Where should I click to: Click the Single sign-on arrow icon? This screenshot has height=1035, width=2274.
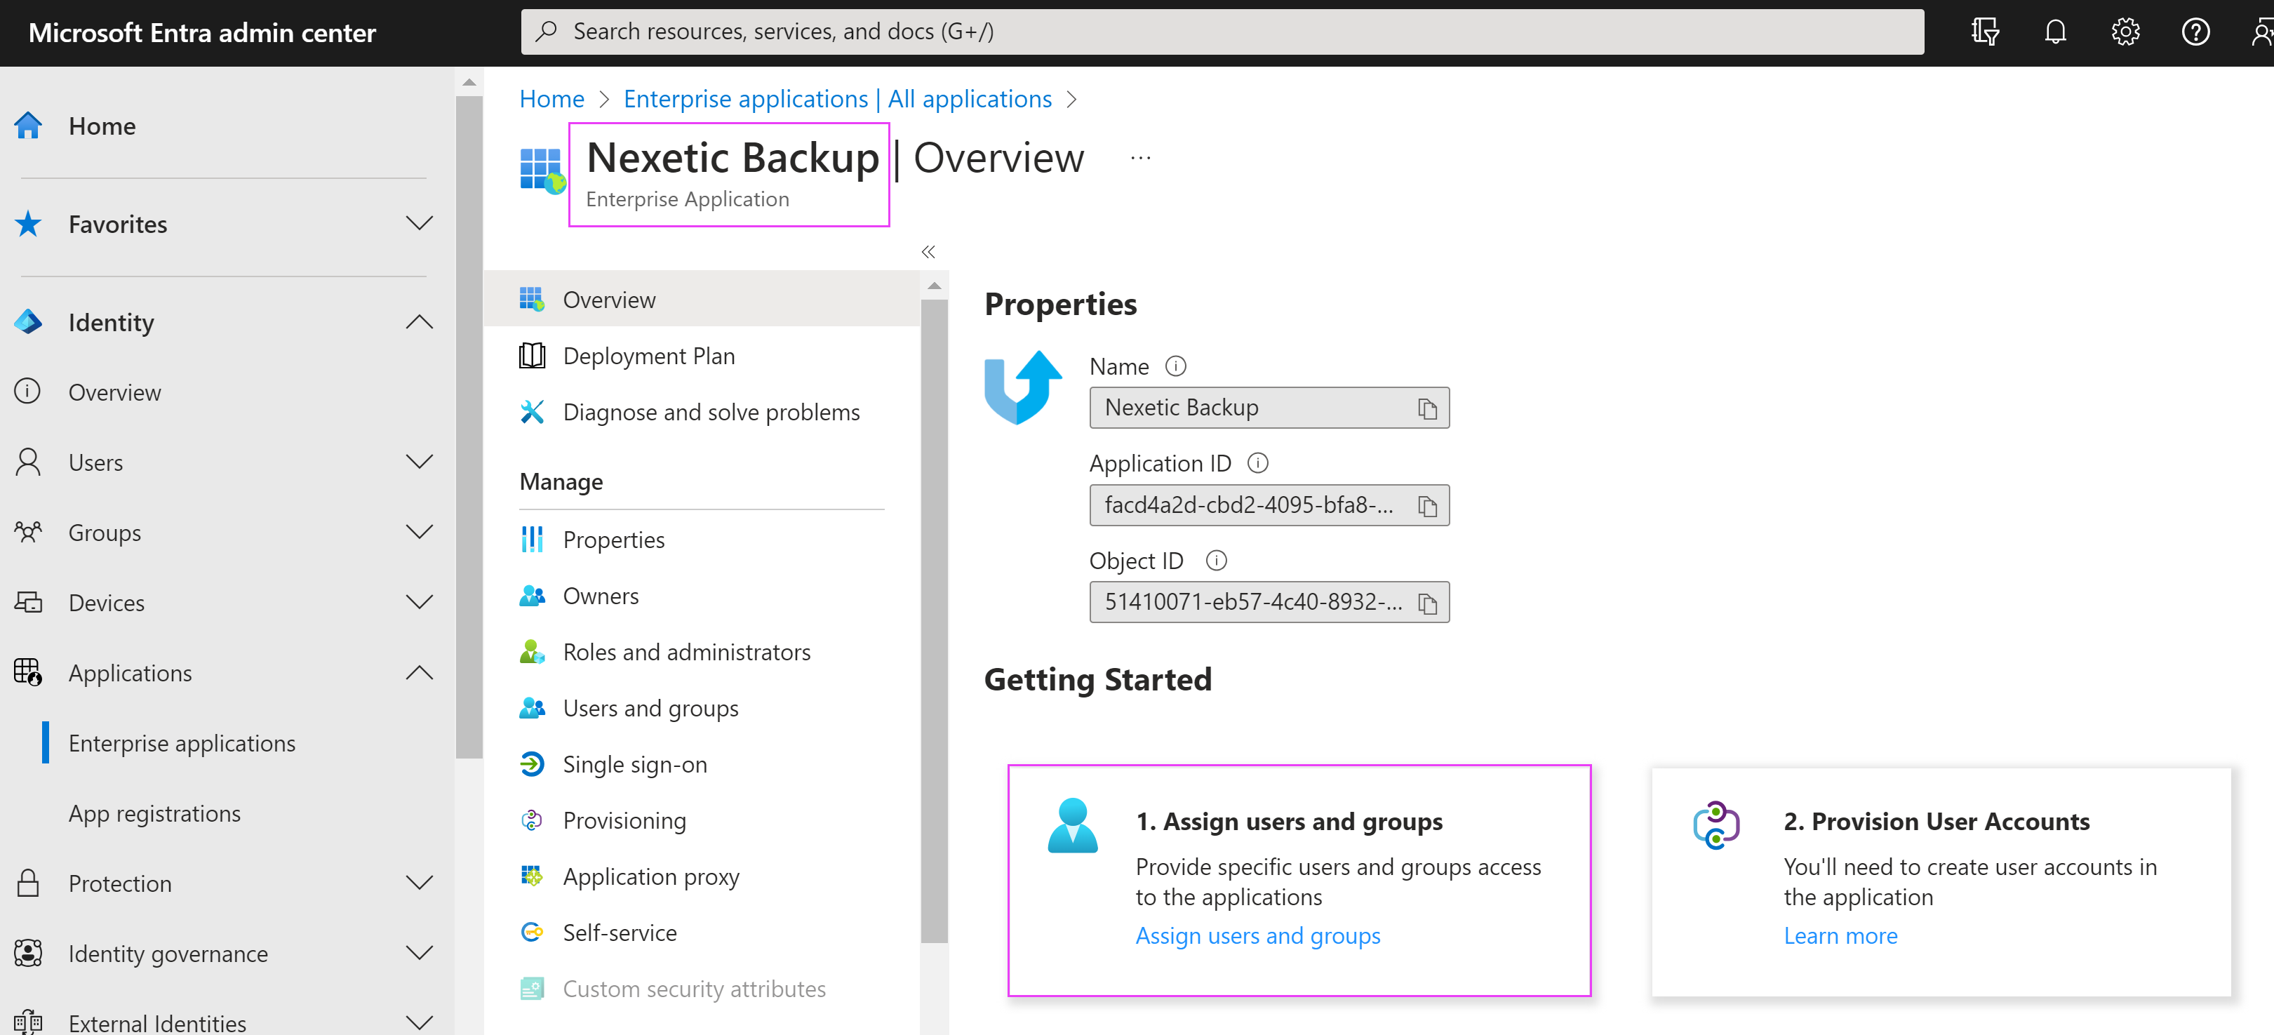pos(531,764)
